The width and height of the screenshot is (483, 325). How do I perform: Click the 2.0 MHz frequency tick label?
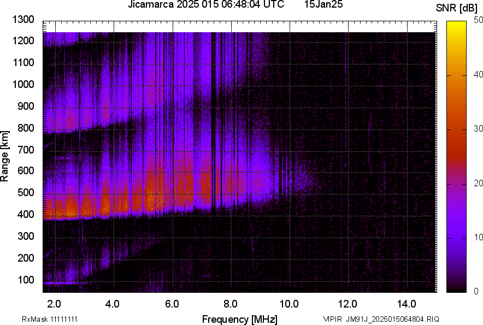[54, 304]
